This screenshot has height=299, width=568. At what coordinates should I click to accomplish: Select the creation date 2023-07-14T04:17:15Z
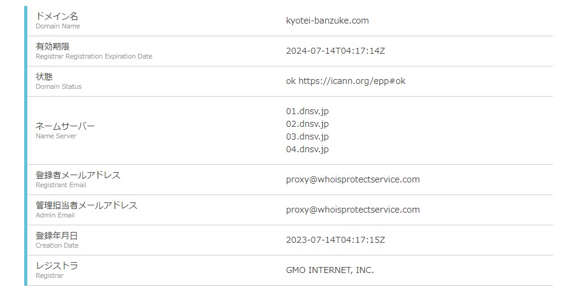tap(335, 240)
